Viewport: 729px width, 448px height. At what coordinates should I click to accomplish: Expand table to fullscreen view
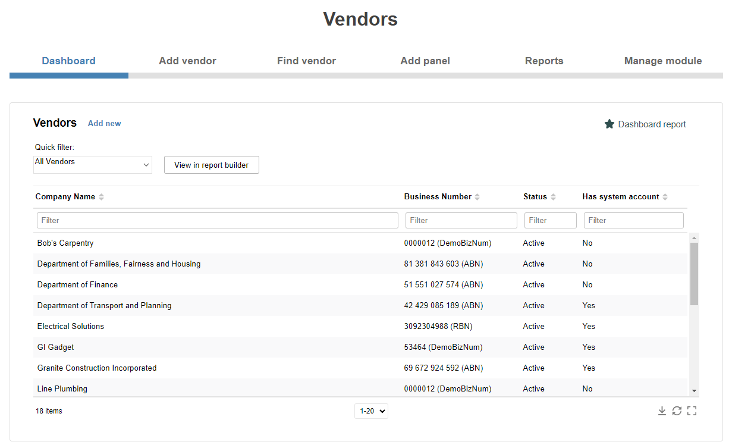tap(692, 411)
